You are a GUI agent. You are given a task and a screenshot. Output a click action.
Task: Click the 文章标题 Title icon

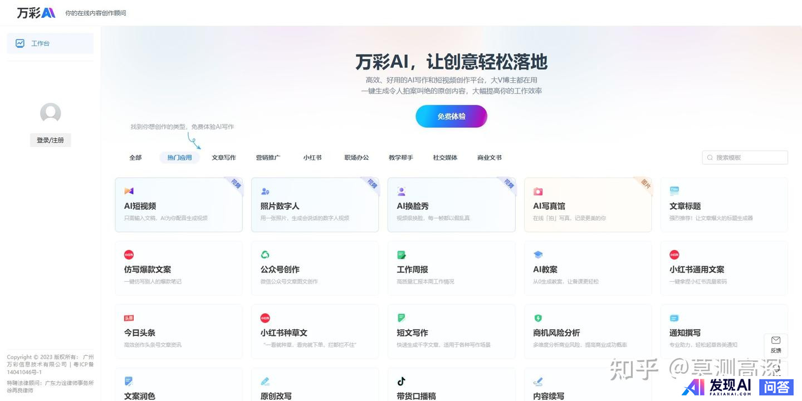(674, 190)
